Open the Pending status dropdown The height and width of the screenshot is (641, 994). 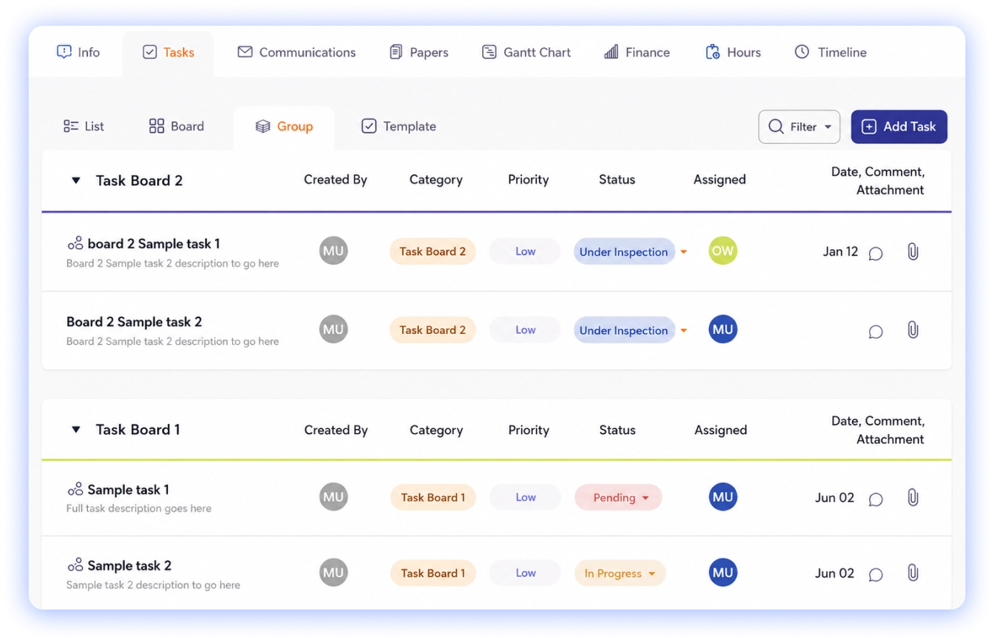pos(618,498)
